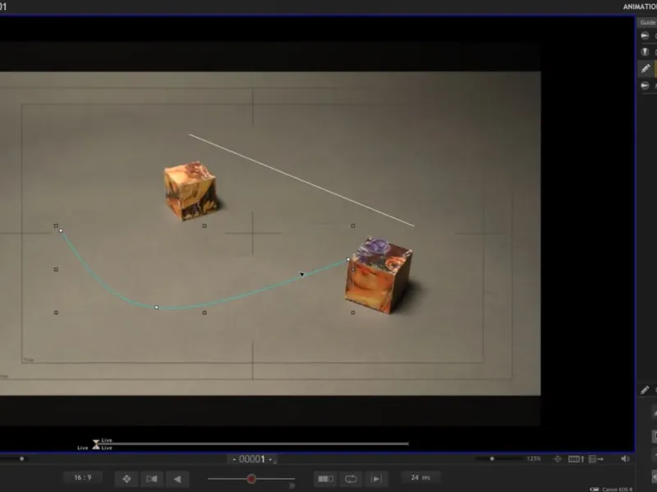This screenshot has width=657, height=492.
Task: Click the bottom-right handle of curve bounding box
Action: pyautogui.click(x=353, y=312)
